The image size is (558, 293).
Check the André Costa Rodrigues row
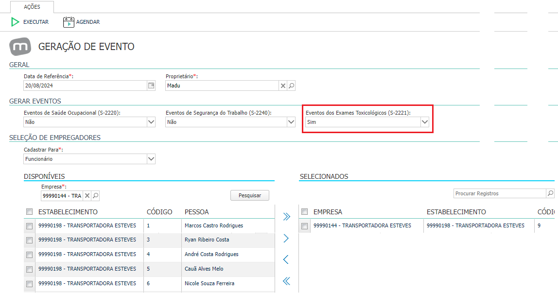coord(30,255)
